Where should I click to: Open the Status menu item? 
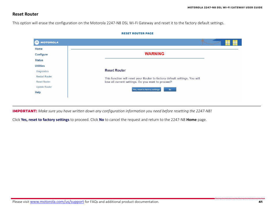coord(39,60)
